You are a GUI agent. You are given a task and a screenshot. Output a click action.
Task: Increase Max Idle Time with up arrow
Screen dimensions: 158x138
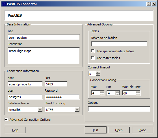click(138, 92)
